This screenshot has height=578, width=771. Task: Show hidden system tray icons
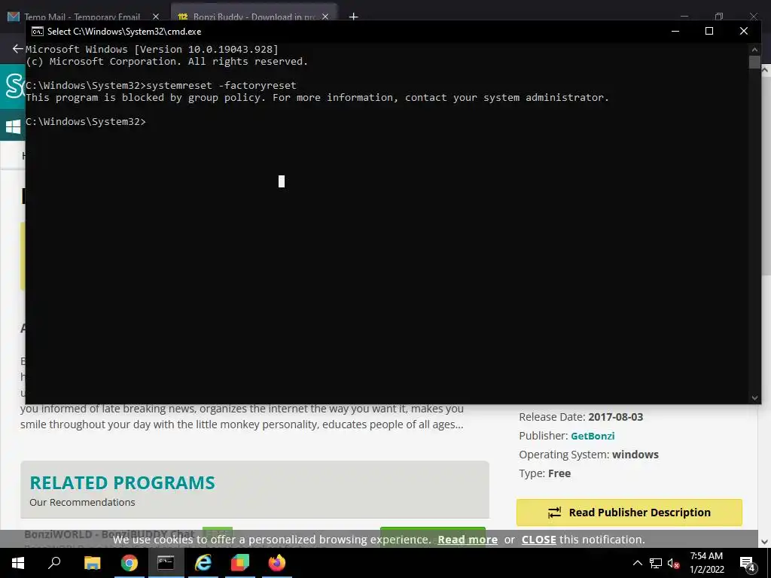637,563
